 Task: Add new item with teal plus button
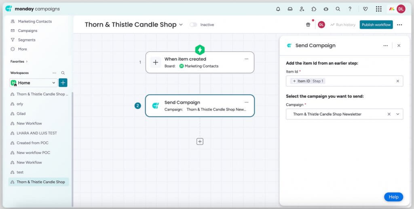63,83
